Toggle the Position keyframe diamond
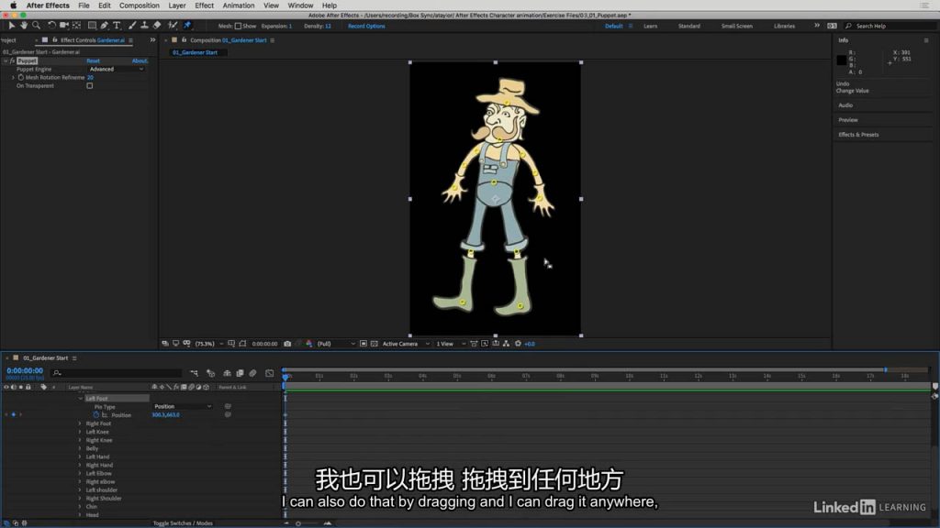940x528 pixels. [13, 414]
